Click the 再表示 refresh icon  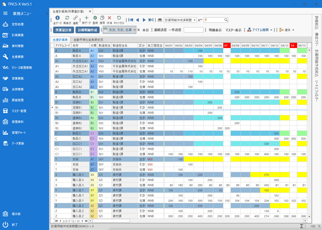click(67, 18)
